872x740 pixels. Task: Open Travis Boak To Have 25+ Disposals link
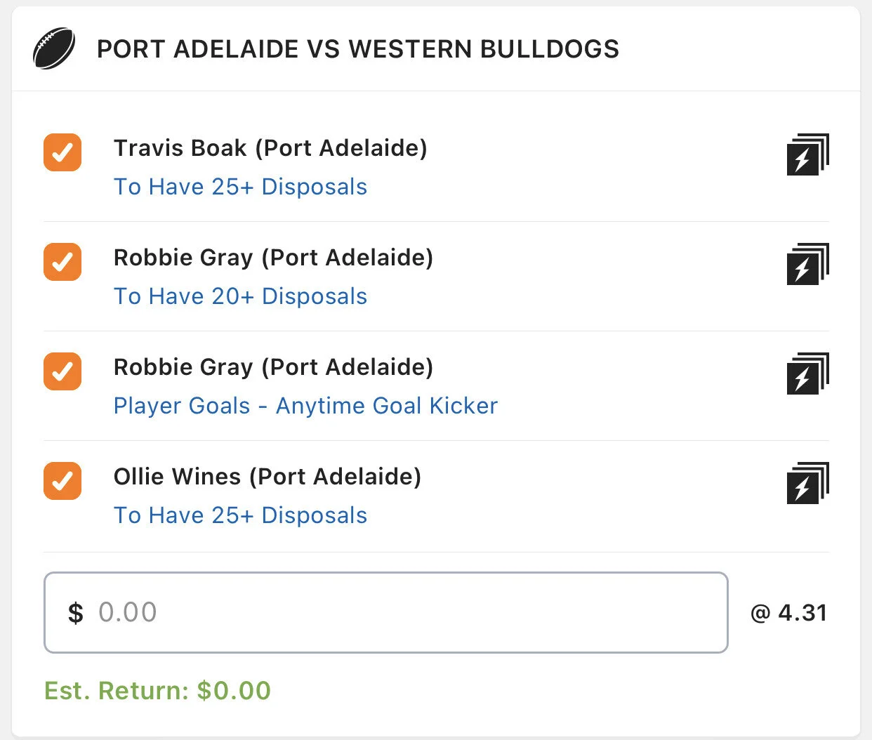pos(240,187)
